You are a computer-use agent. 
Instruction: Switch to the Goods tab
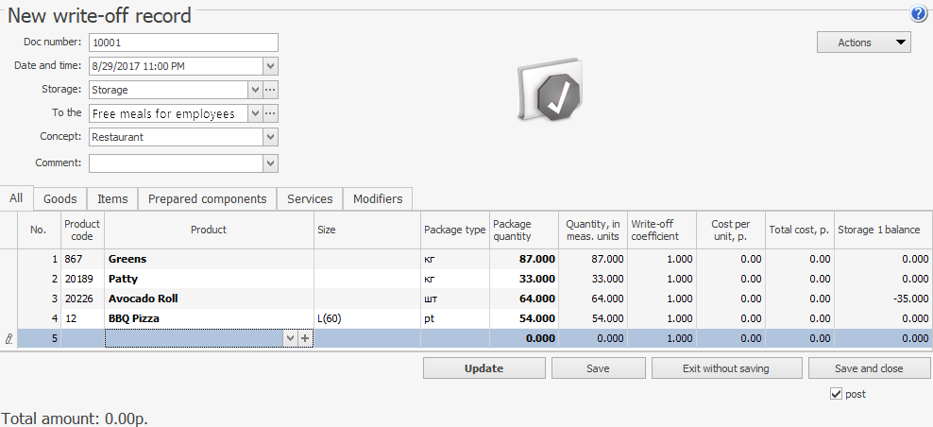point(60,198)
